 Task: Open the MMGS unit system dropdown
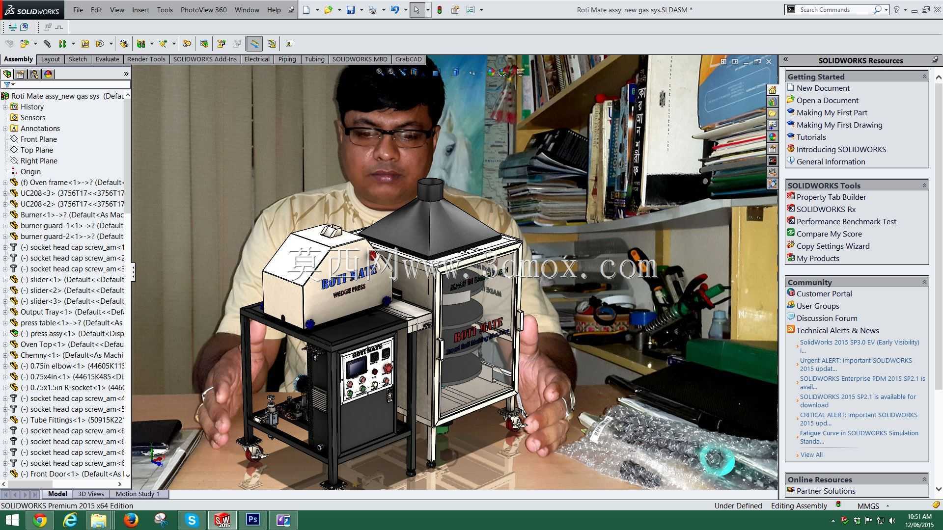[888, 506]
